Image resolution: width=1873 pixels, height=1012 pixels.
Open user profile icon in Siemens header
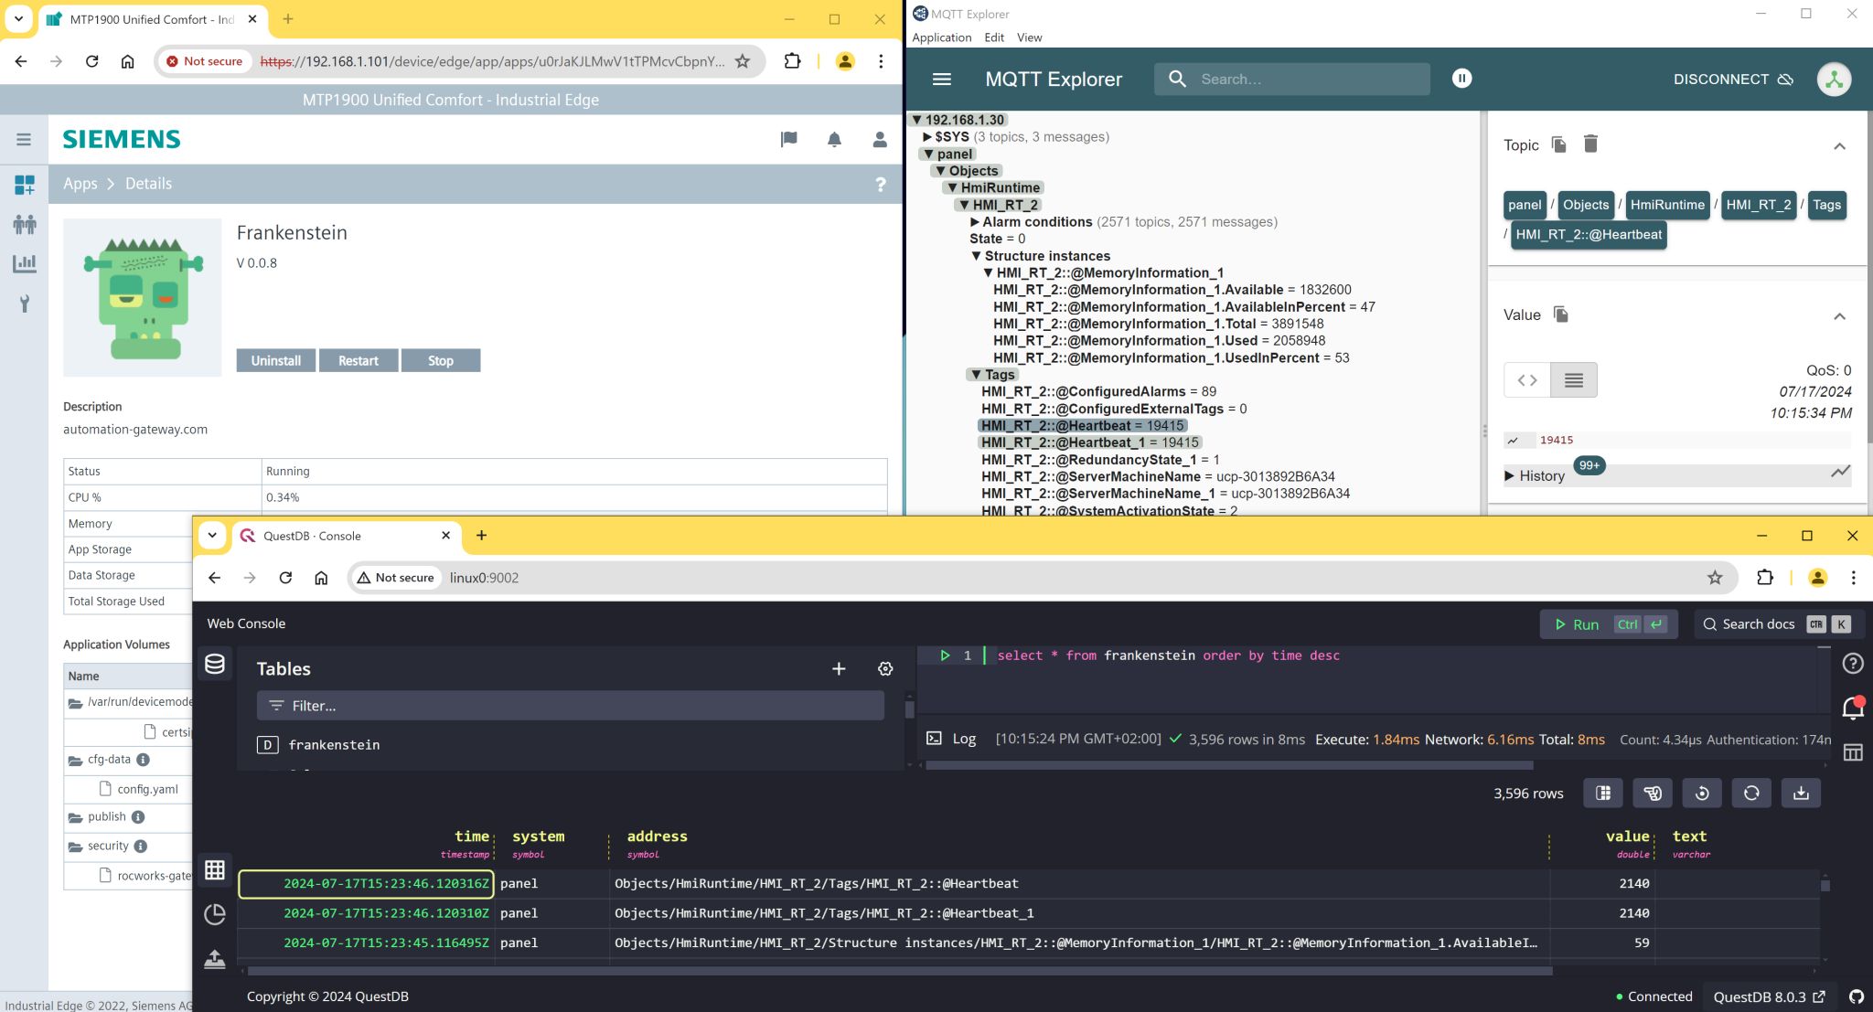(879, 139)
